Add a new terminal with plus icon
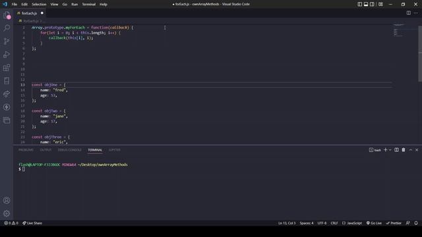The image size is (422, 237). pos(385,150)
